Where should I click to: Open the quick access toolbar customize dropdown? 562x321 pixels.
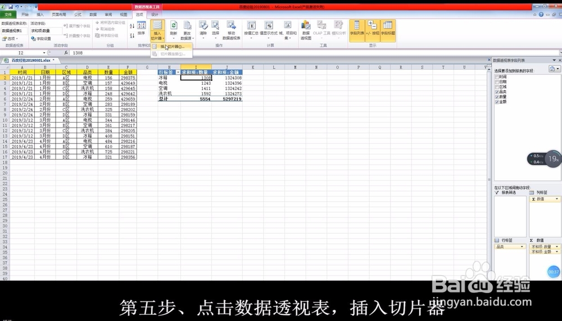[36, 7]
